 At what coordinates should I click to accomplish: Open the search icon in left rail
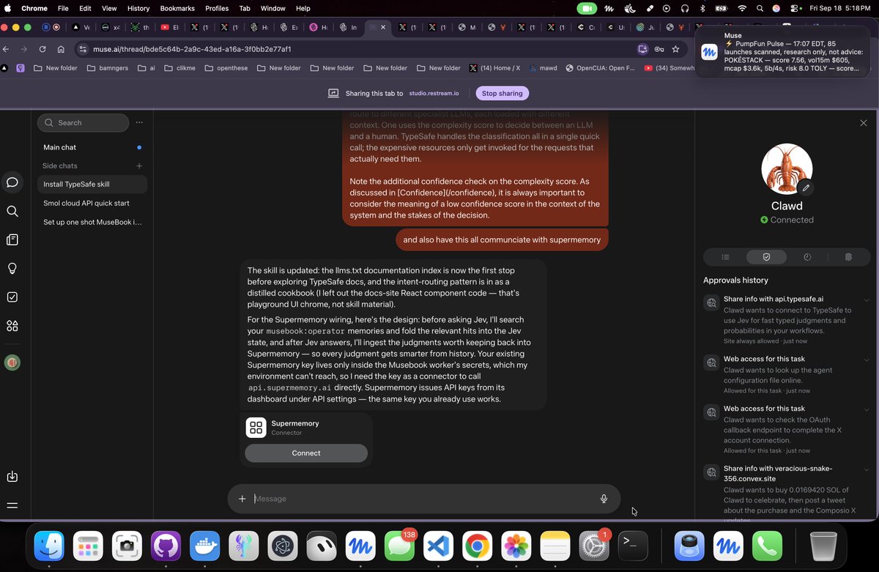[x=12, y=211]
